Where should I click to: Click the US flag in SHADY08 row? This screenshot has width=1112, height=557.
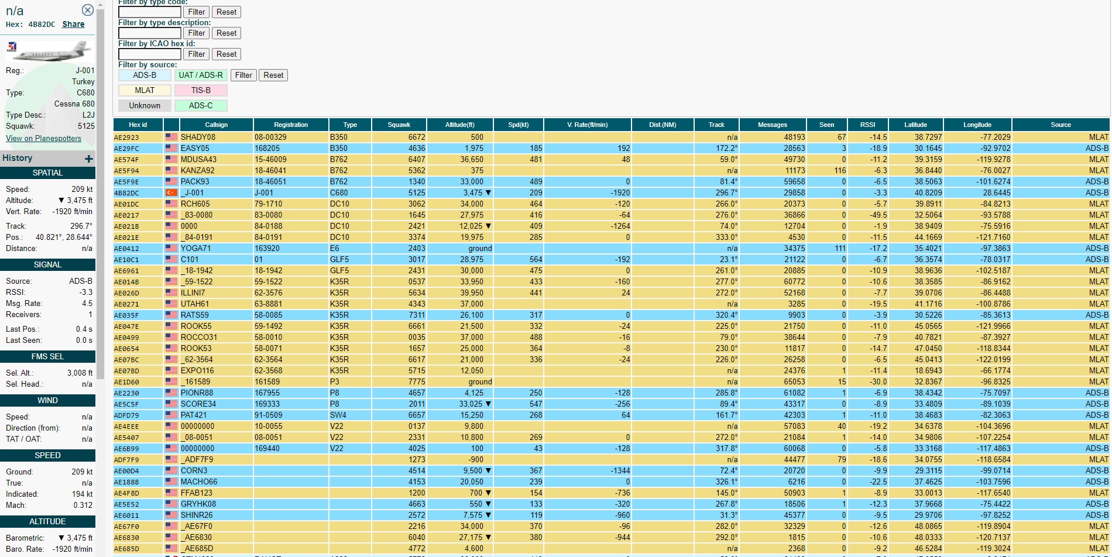[x=171, y=137]
